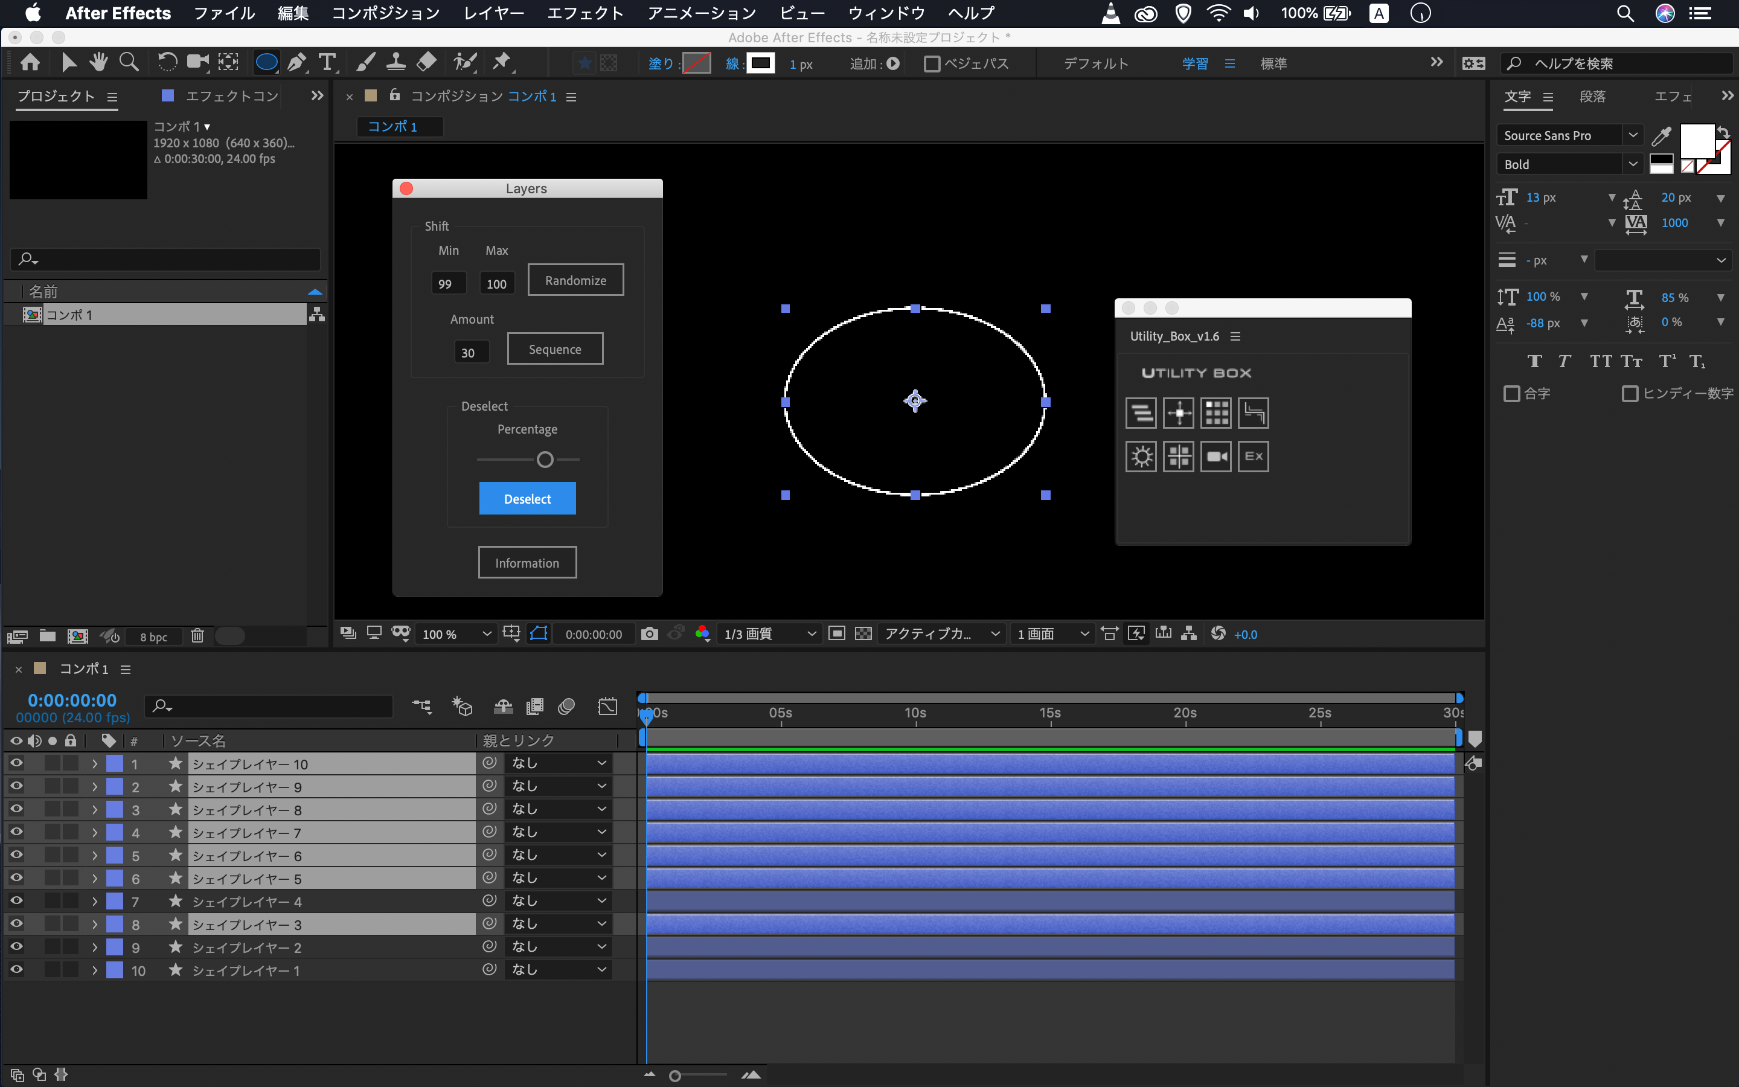Screen dimensions: 1739x1087
Task: Click the Amount value field showing 30
Action: 472,352
